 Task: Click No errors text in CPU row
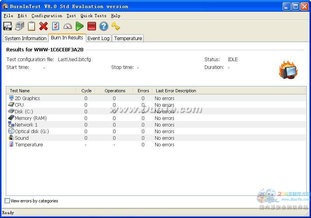click(164, 105)
